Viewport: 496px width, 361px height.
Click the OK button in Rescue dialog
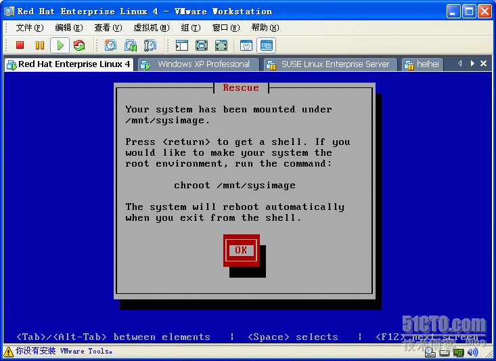242,250
